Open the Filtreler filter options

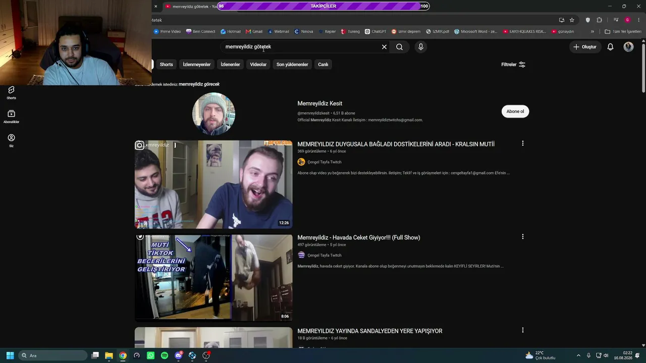click(513, 65)
